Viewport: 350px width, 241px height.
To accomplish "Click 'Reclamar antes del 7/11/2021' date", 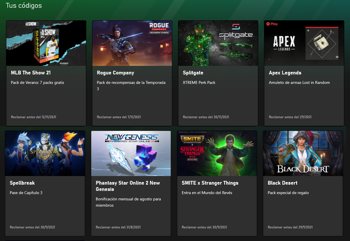I will pyautogui.click(x=119, y=117).
